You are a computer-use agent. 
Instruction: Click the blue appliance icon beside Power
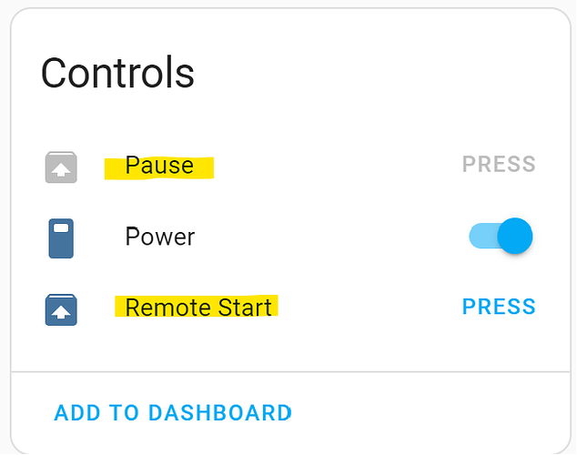[x=61, y=238]
